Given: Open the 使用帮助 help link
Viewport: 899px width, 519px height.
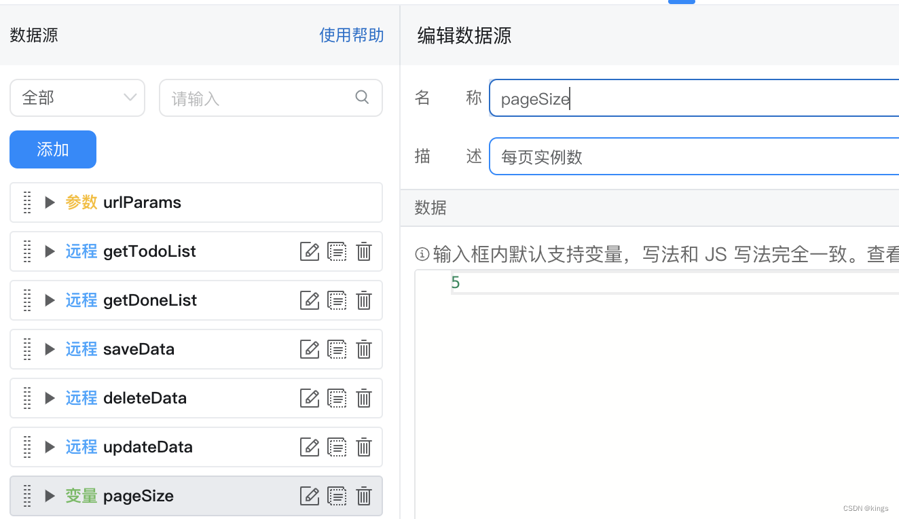Looking at the screenshot, I should 351,35.
